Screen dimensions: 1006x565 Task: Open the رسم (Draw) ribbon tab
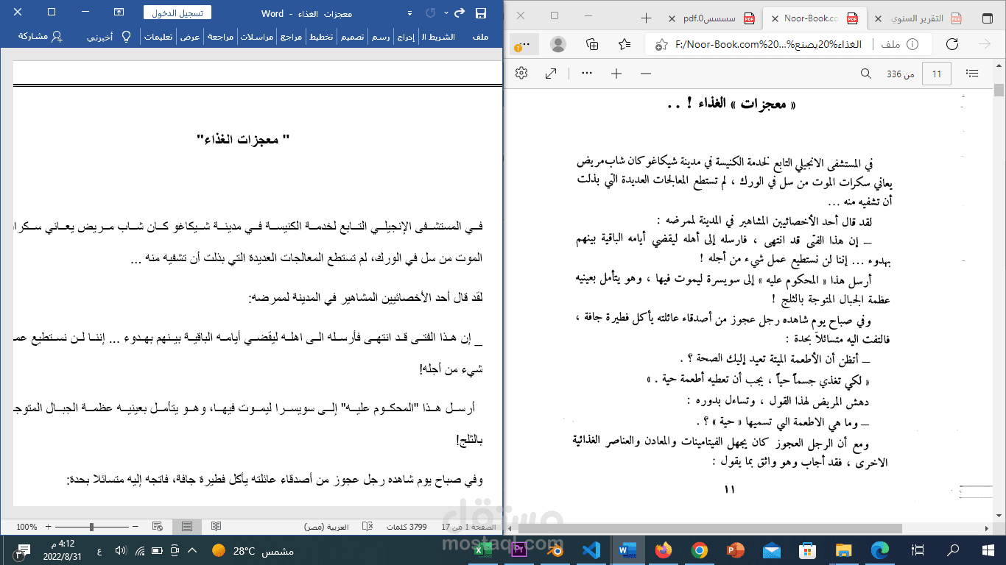[x=380, y=37]
